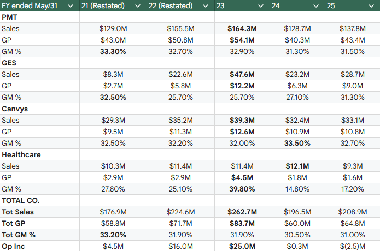Viewport: 380px width, 251px height.
Task: Select Canvys sales cell $29.3M
Action: 113,120
